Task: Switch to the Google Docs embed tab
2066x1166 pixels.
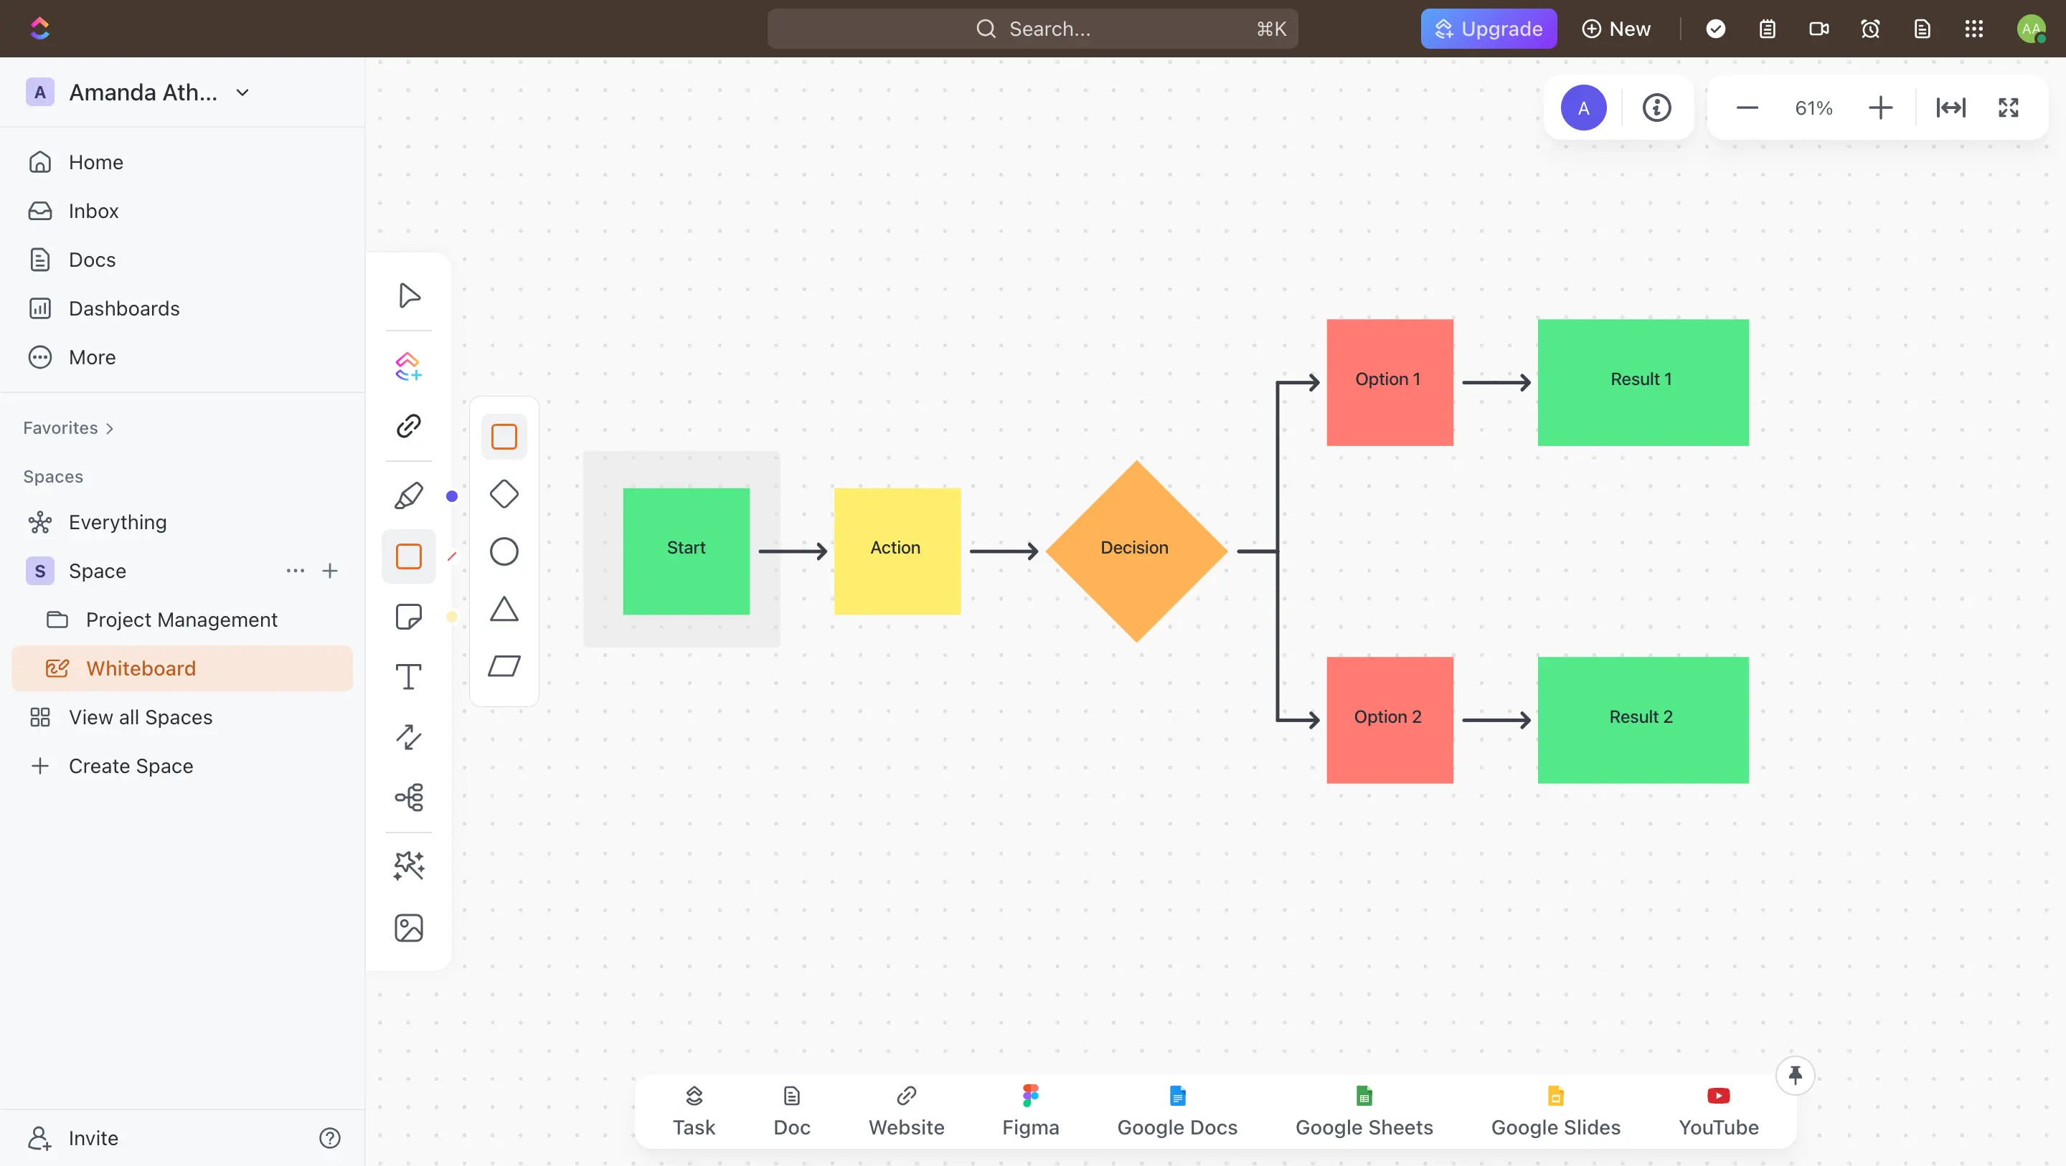Action: 1176,1111
